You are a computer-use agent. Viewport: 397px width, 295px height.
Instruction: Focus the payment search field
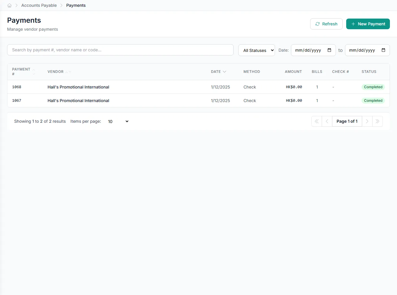coord(120,50)
